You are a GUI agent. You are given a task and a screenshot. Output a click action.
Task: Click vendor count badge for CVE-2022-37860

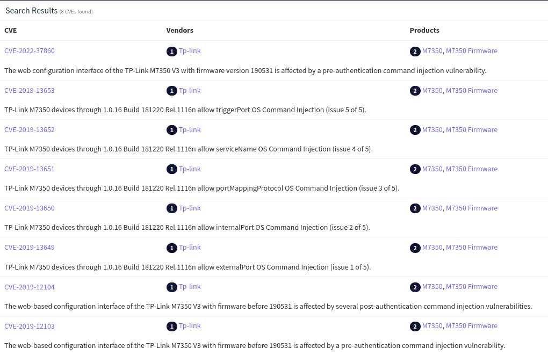(x=171, y=52)
